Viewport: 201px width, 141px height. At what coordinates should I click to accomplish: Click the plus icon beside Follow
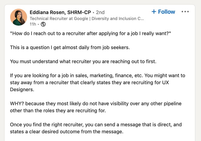[154, 12]
